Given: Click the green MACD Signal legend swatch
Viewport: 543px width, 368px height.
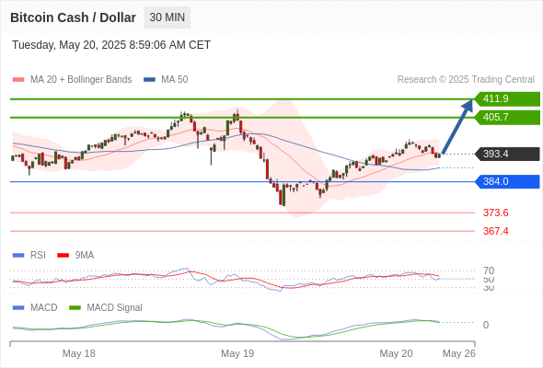Looking at the screenshot, I should coord(75,308).
